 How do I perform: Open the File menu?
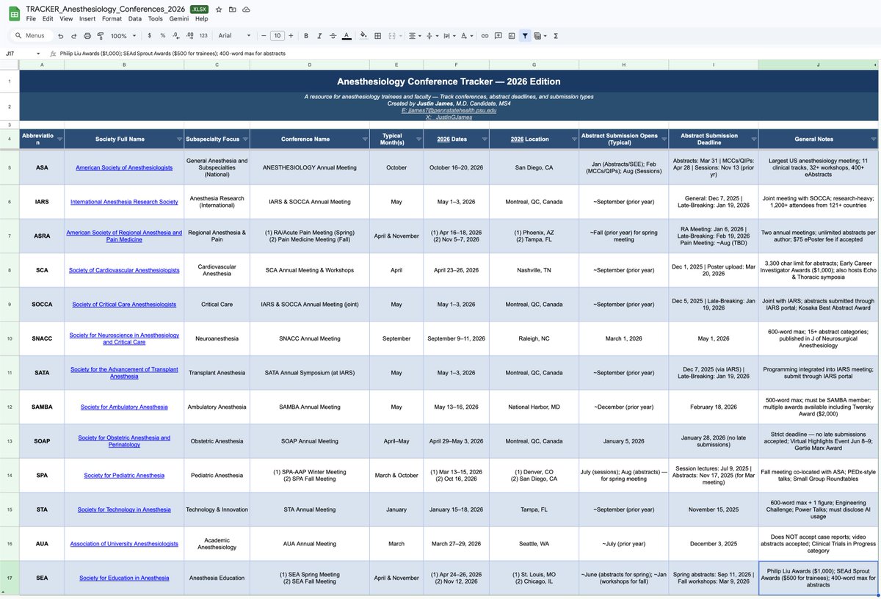pos(31,18)
